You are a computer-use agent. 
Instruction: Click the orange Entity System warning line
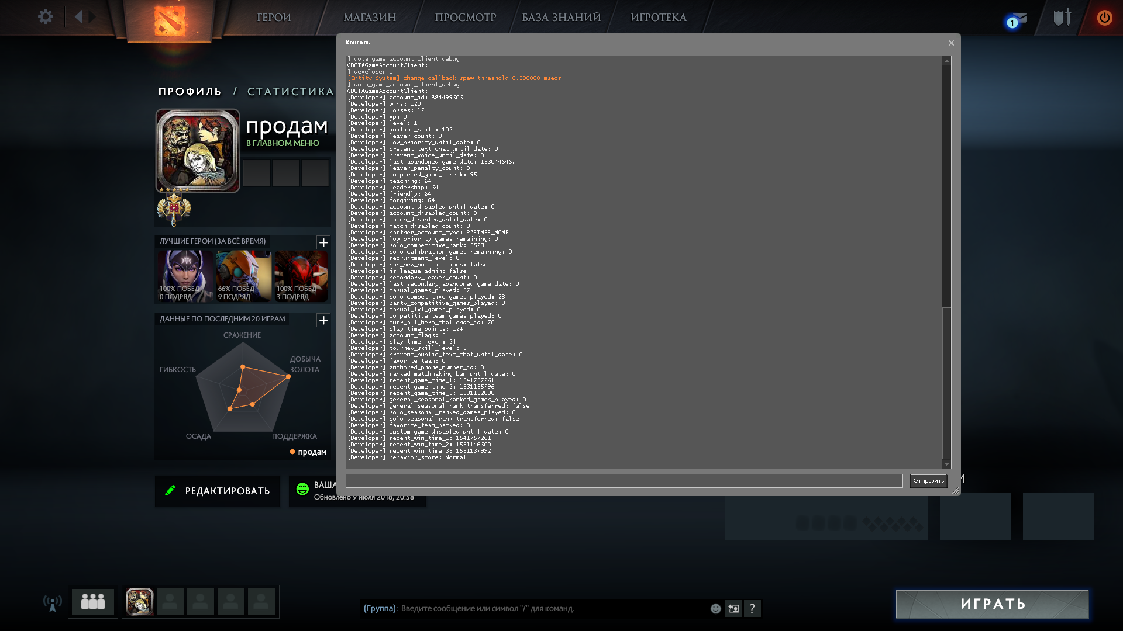454,78
